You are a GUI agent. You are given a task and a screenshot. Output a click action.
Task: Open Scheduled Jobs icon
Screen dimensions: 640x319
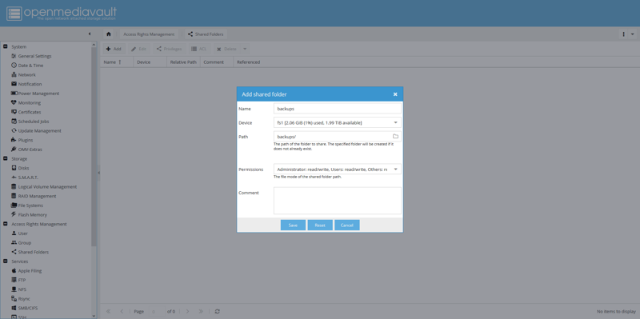[x=14, y=122]
